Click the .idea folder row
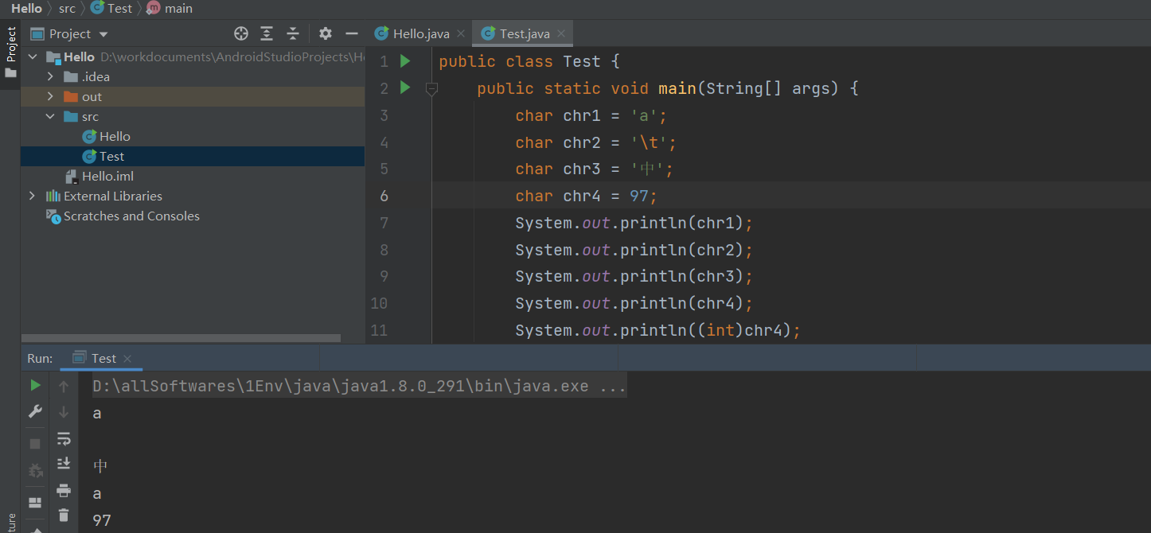This screenshot has height=533, width=1151. (193, 77)
